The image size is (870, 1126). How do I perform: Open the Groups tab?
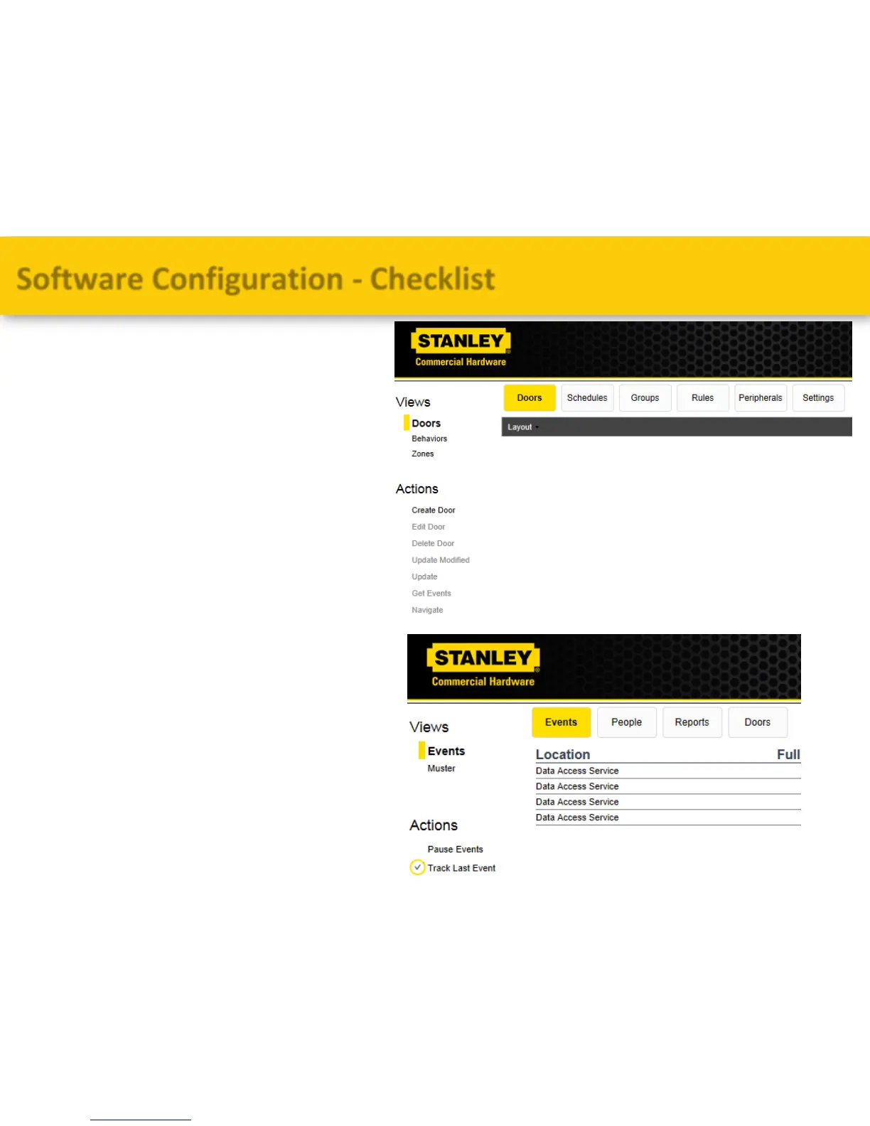[645, 398]
